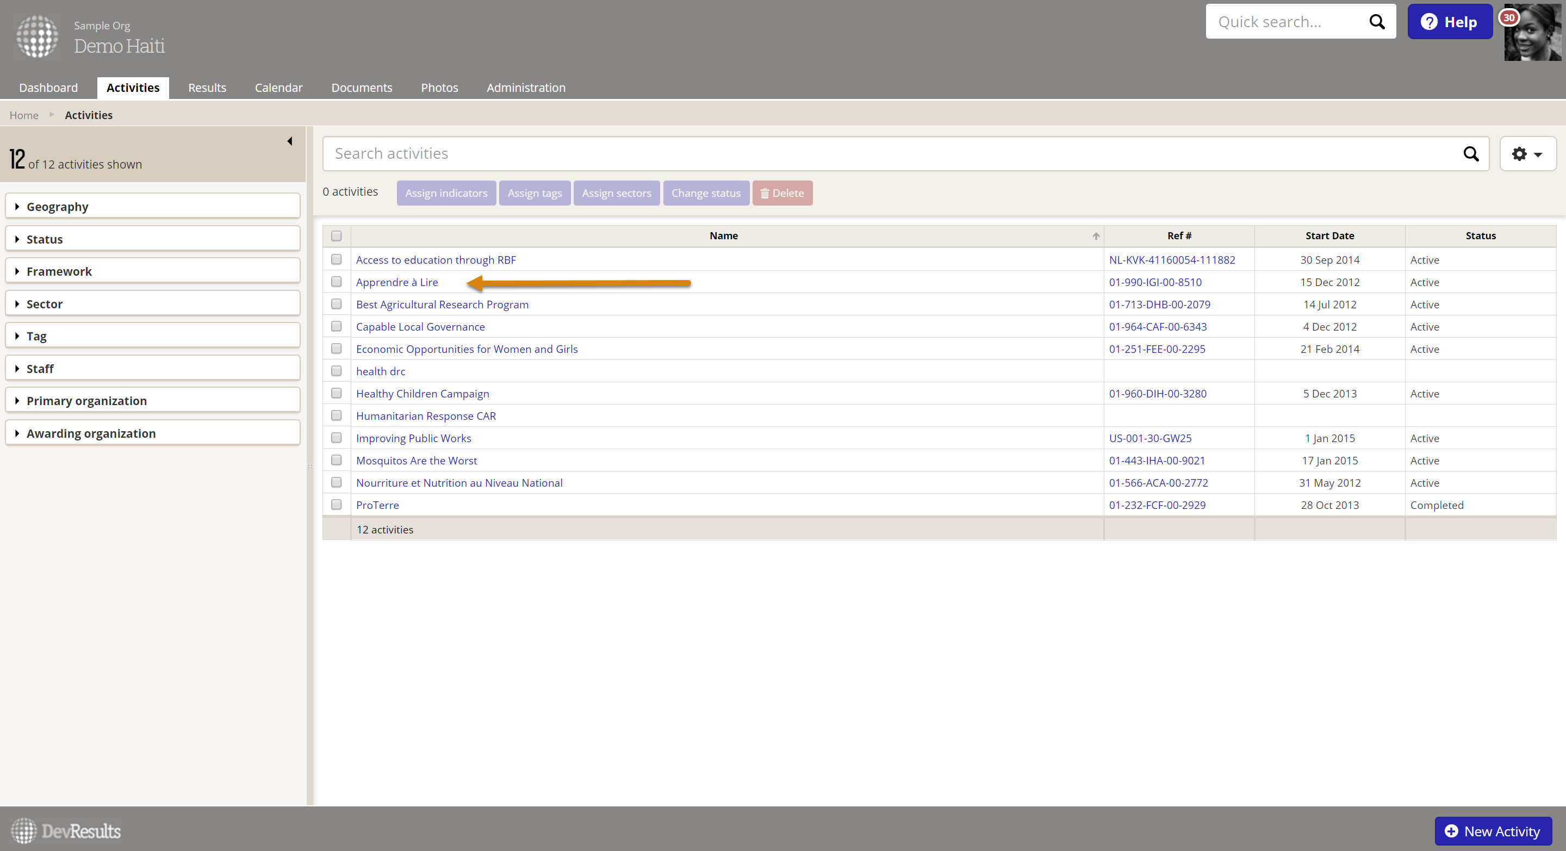Viewport: 1566px width, 851px height.
Task: Expand the Geography filter
Action: (57, 207)
